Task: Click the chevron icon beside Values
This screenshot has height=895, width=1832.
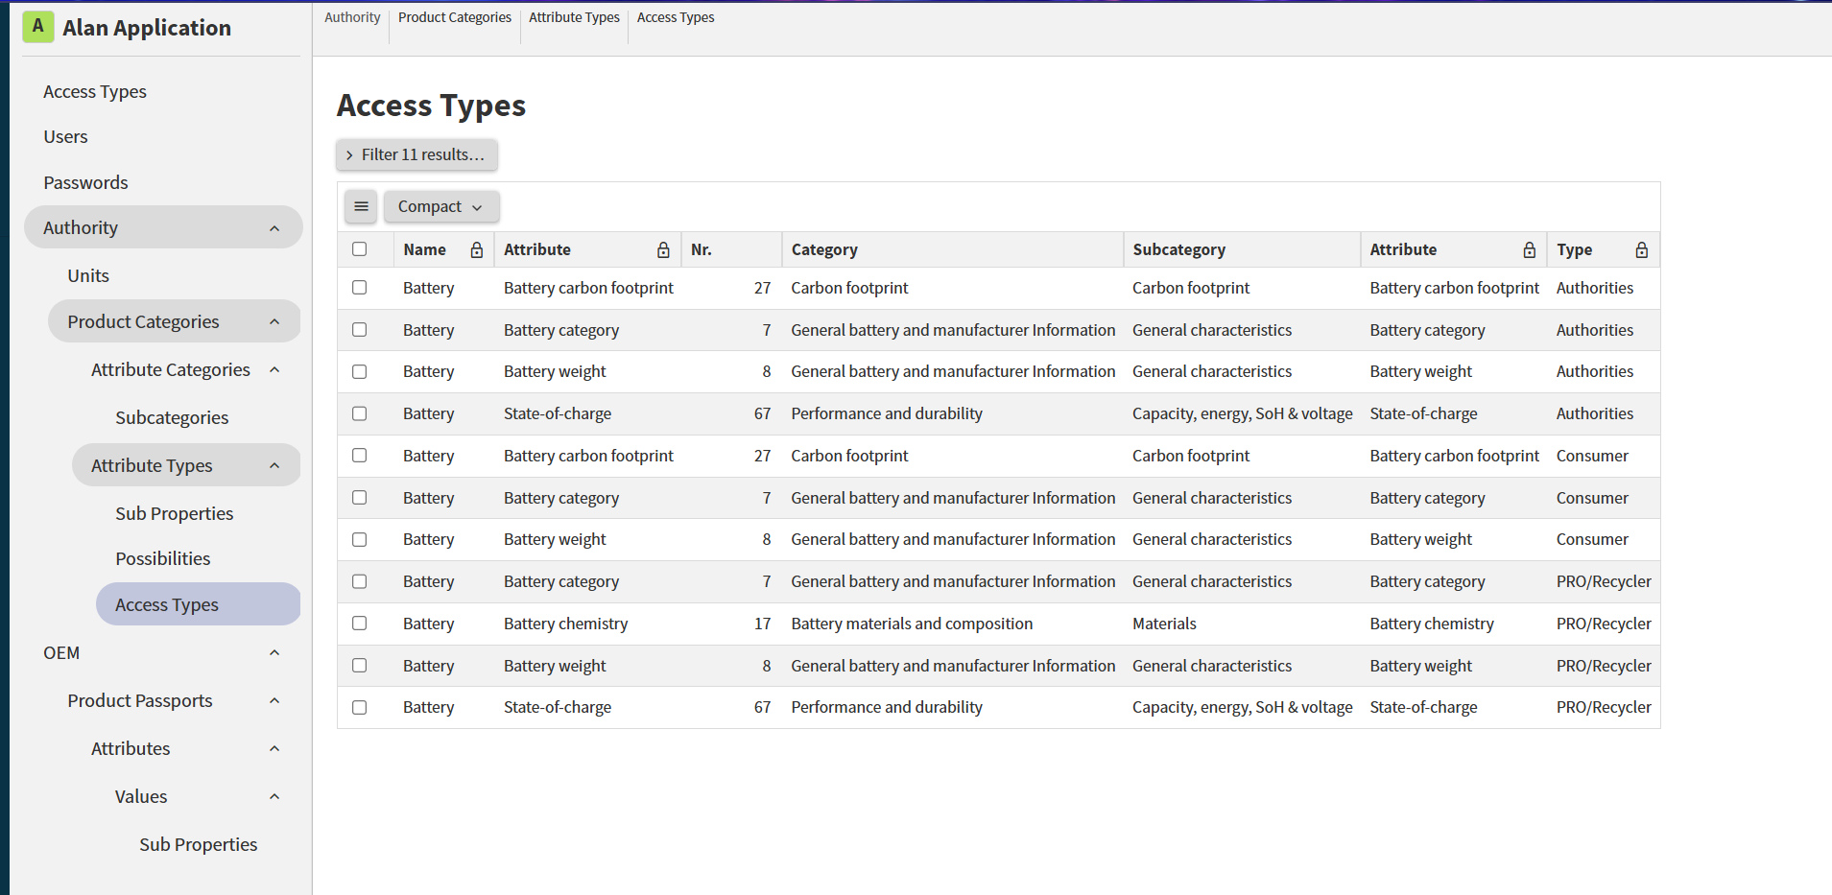Action: click(274, 796)
